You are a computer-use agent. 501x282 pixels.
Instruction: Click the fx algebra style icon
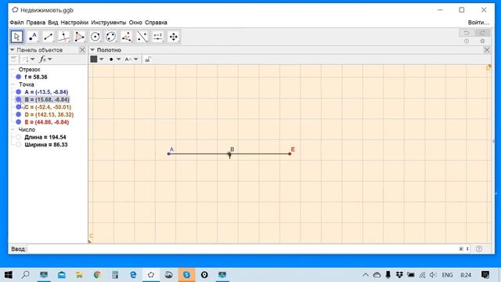point(42,60)
